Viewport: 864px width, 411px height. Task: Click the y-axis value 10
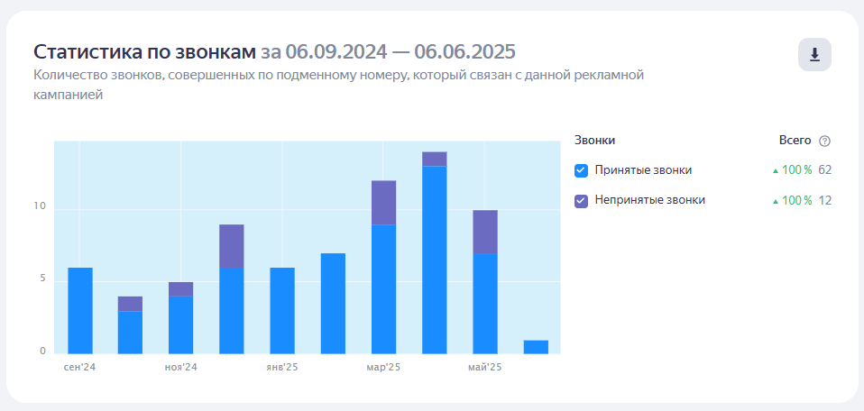(41, 206)
